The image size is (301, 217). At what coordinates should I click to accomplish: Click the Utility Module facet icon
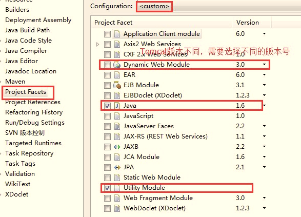[x=117, y=188]
